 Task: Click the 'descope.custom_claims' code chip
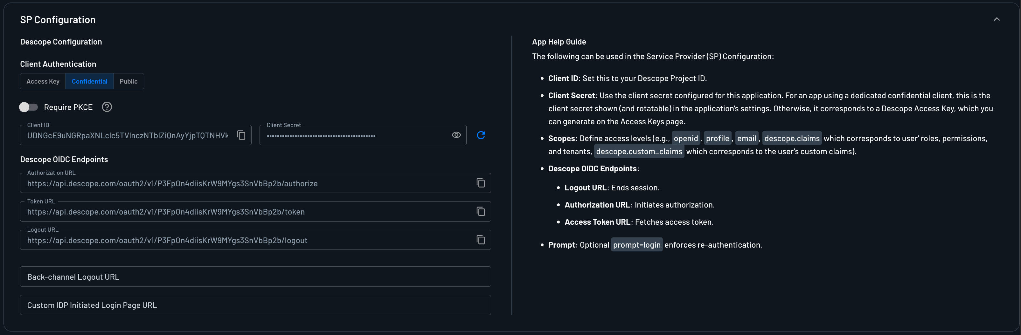click(639, 151)
